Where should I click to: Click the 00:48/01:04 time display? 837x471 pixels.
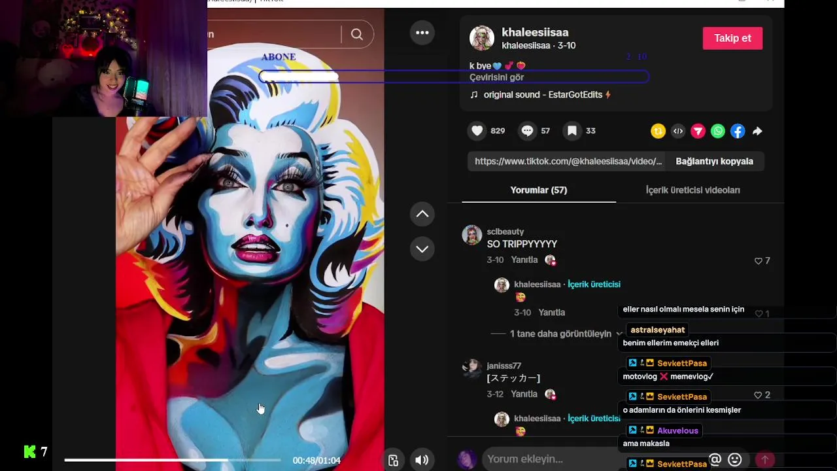pyautogui.click(x=316, y=461)
